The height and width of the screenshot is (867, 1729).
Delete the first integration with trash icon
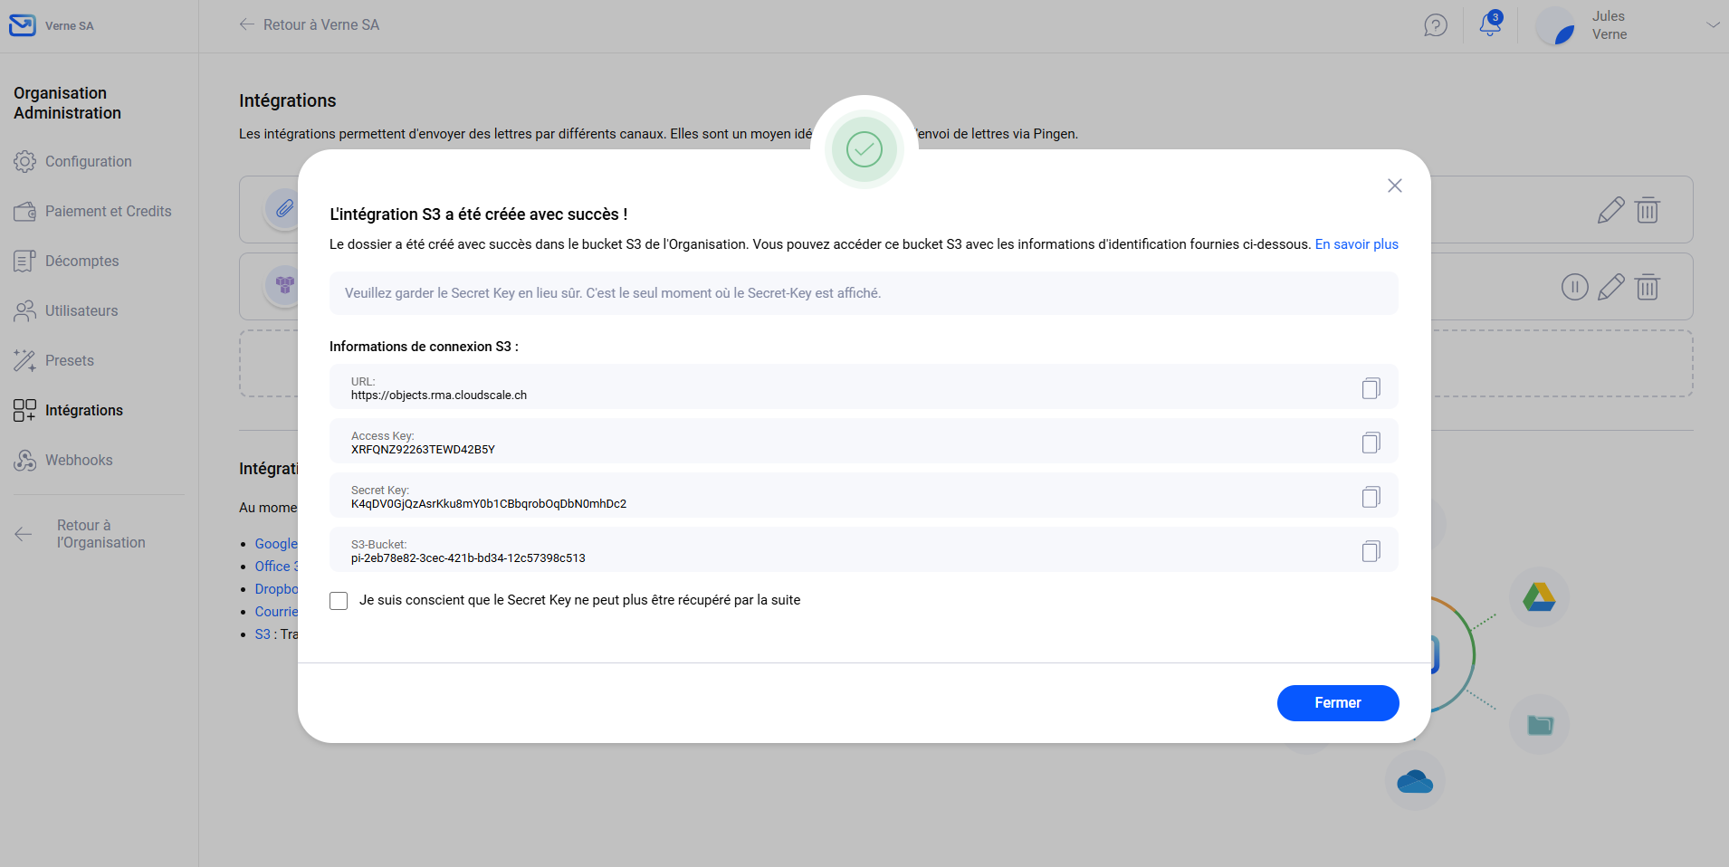pos(1647,211)
